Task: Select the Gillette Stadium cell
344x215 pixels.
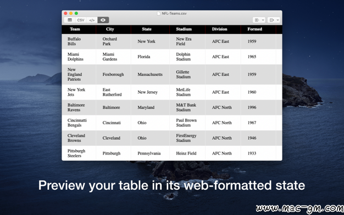Action: (x=187, y=74)
